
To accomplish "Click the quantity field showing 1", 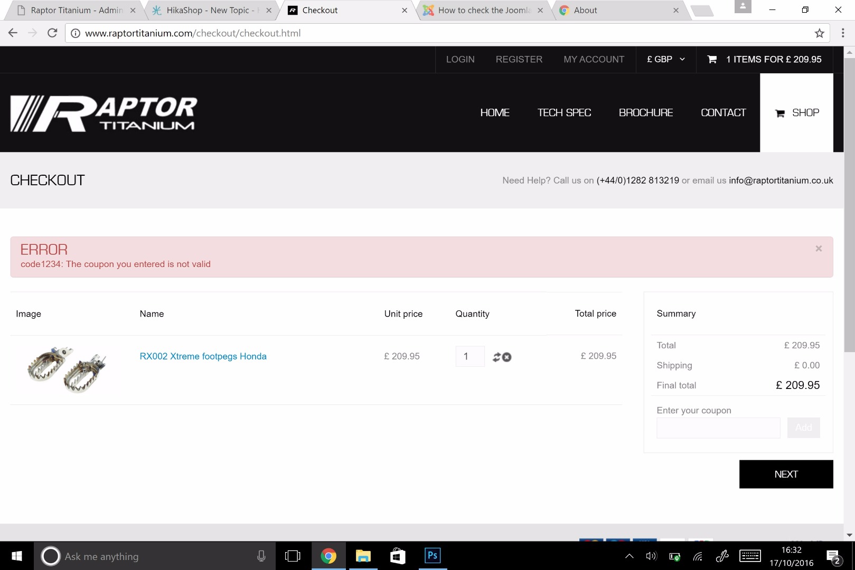I will (470, 356).
